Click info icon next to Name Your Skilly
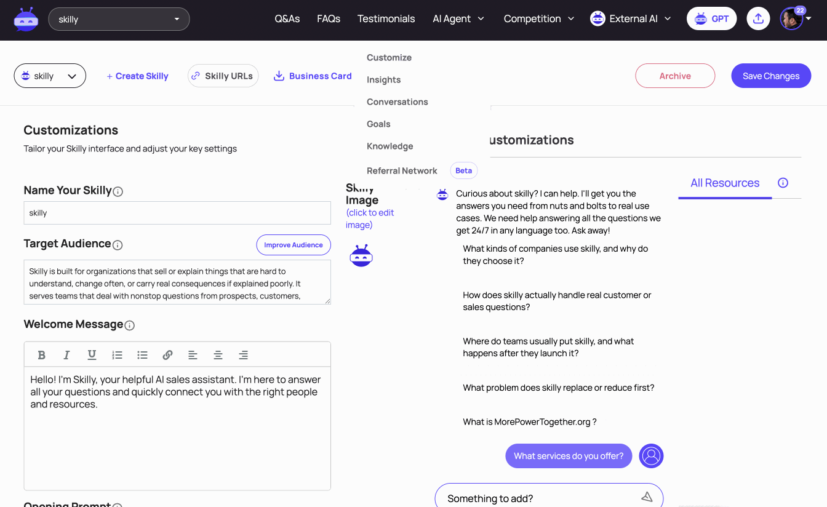The image size is (827, 507). 118,191
